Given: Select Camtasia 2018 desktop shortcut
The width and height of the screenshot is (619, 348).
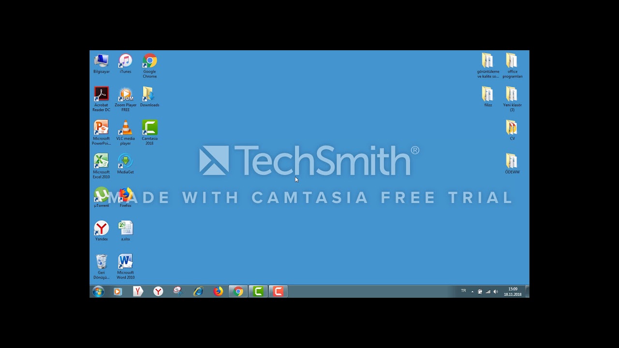Looking at the screenshot, I should 149,132.
